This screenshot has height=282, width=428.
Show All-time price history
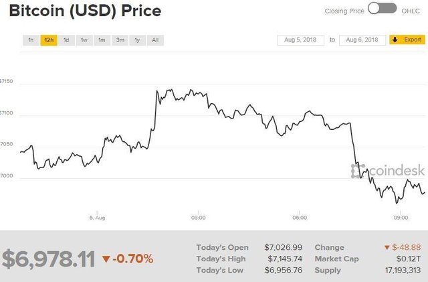tap(155, 40)
